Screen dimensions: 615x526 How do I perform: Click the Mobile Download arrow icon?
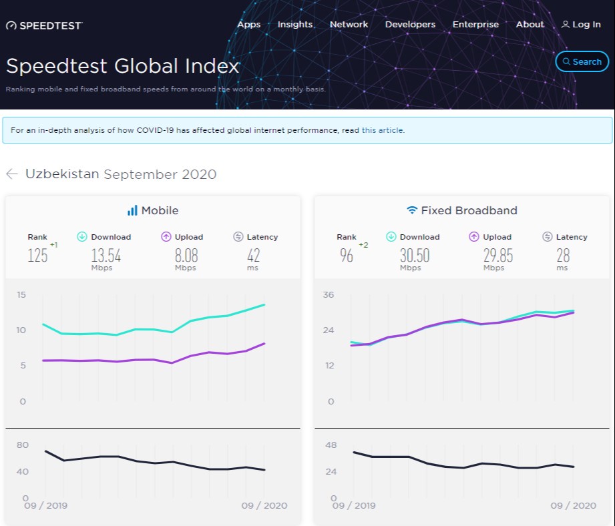tap(82, 237)
